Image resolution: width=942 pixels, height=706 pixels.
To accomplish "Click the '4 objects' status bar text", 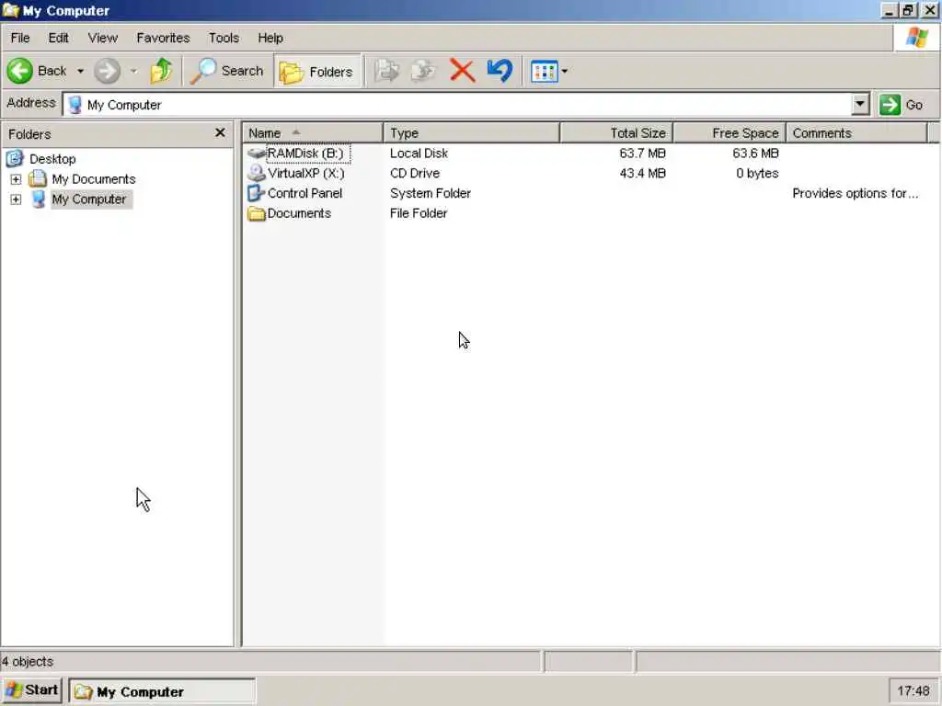I will coord(27,662).
